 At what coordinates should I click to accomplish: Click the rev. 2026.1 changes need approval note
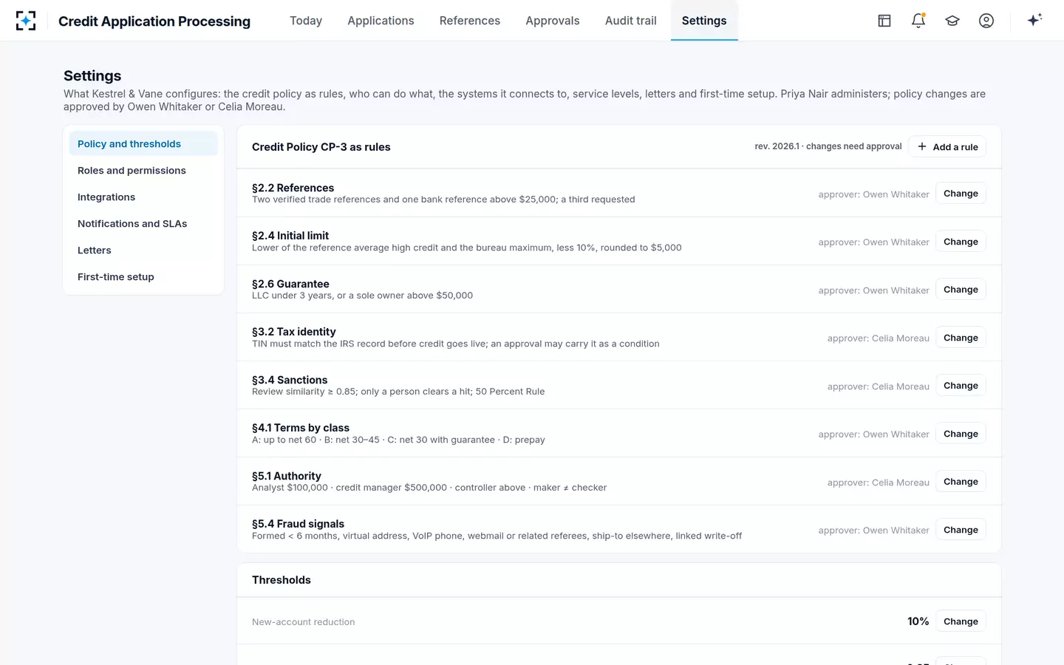click(x=828, y=146)
